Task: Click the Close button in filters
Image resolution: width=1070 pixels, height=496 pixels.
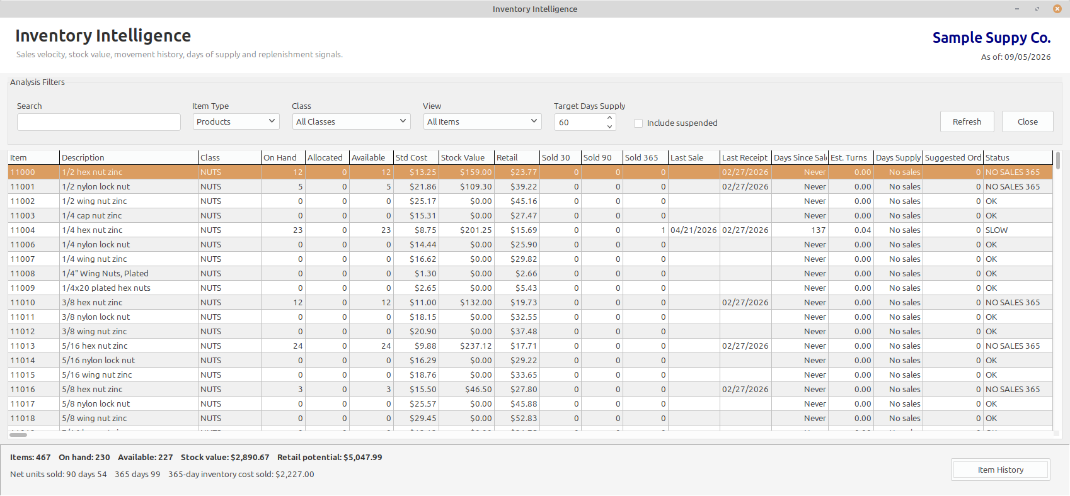Action: point(1027,121)
